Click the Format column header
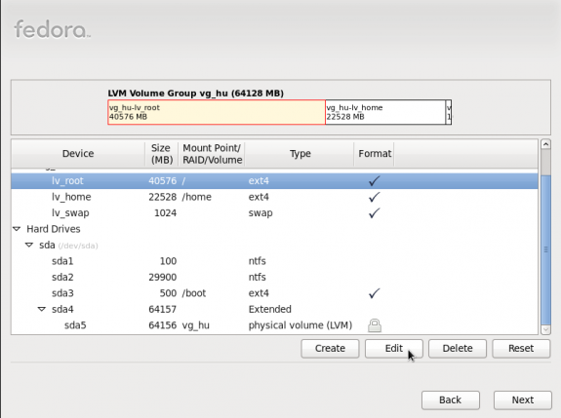 point(375,154)
